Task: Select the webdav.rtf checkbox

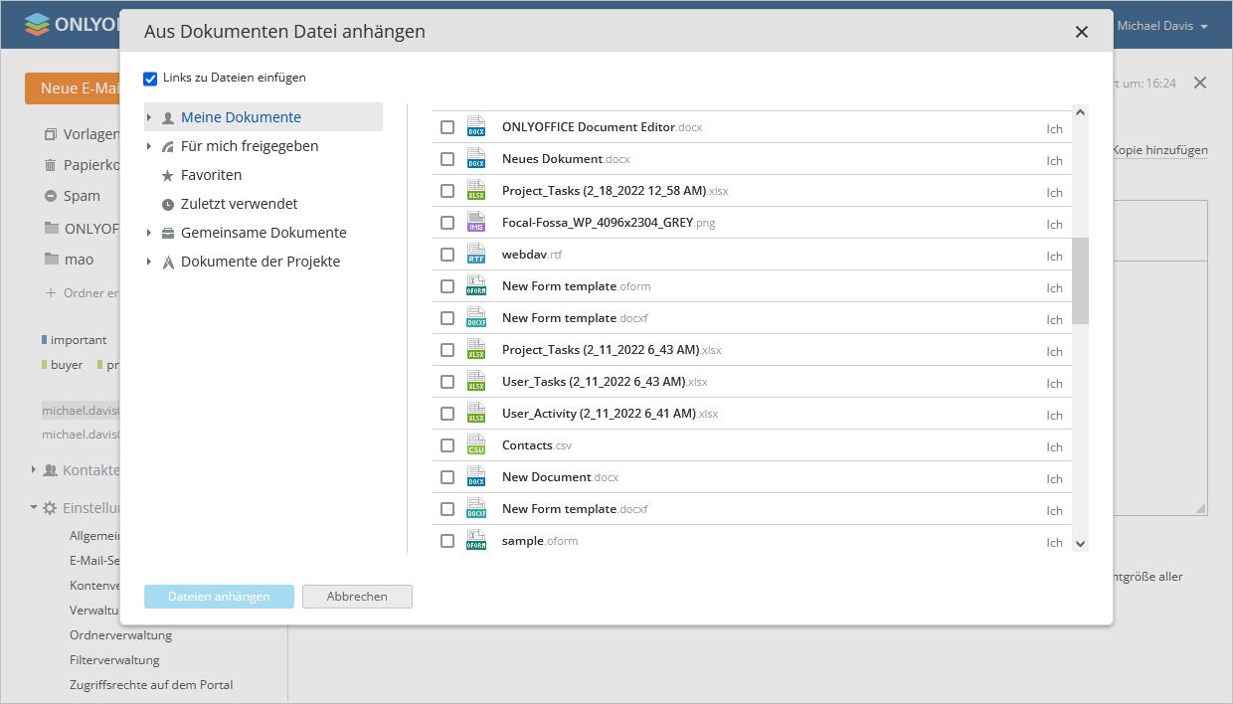Action: pos(447,255)
